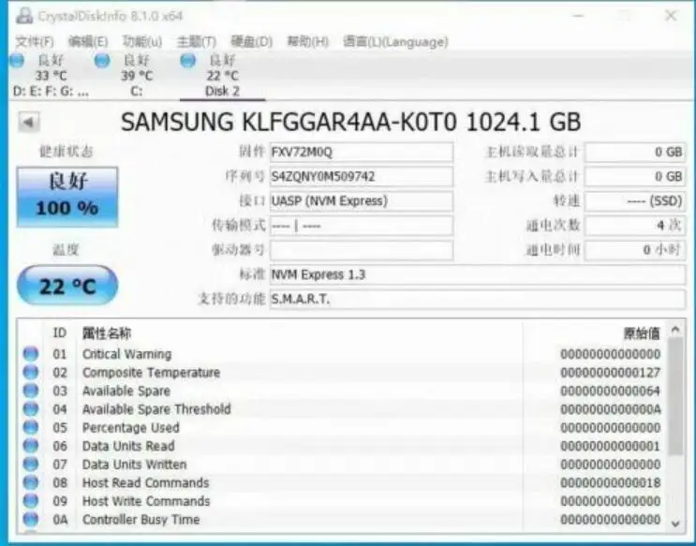This screenshot has width=696, height=546.
Task: Click the firmware field FXV72M0Q
Action: 362,153
